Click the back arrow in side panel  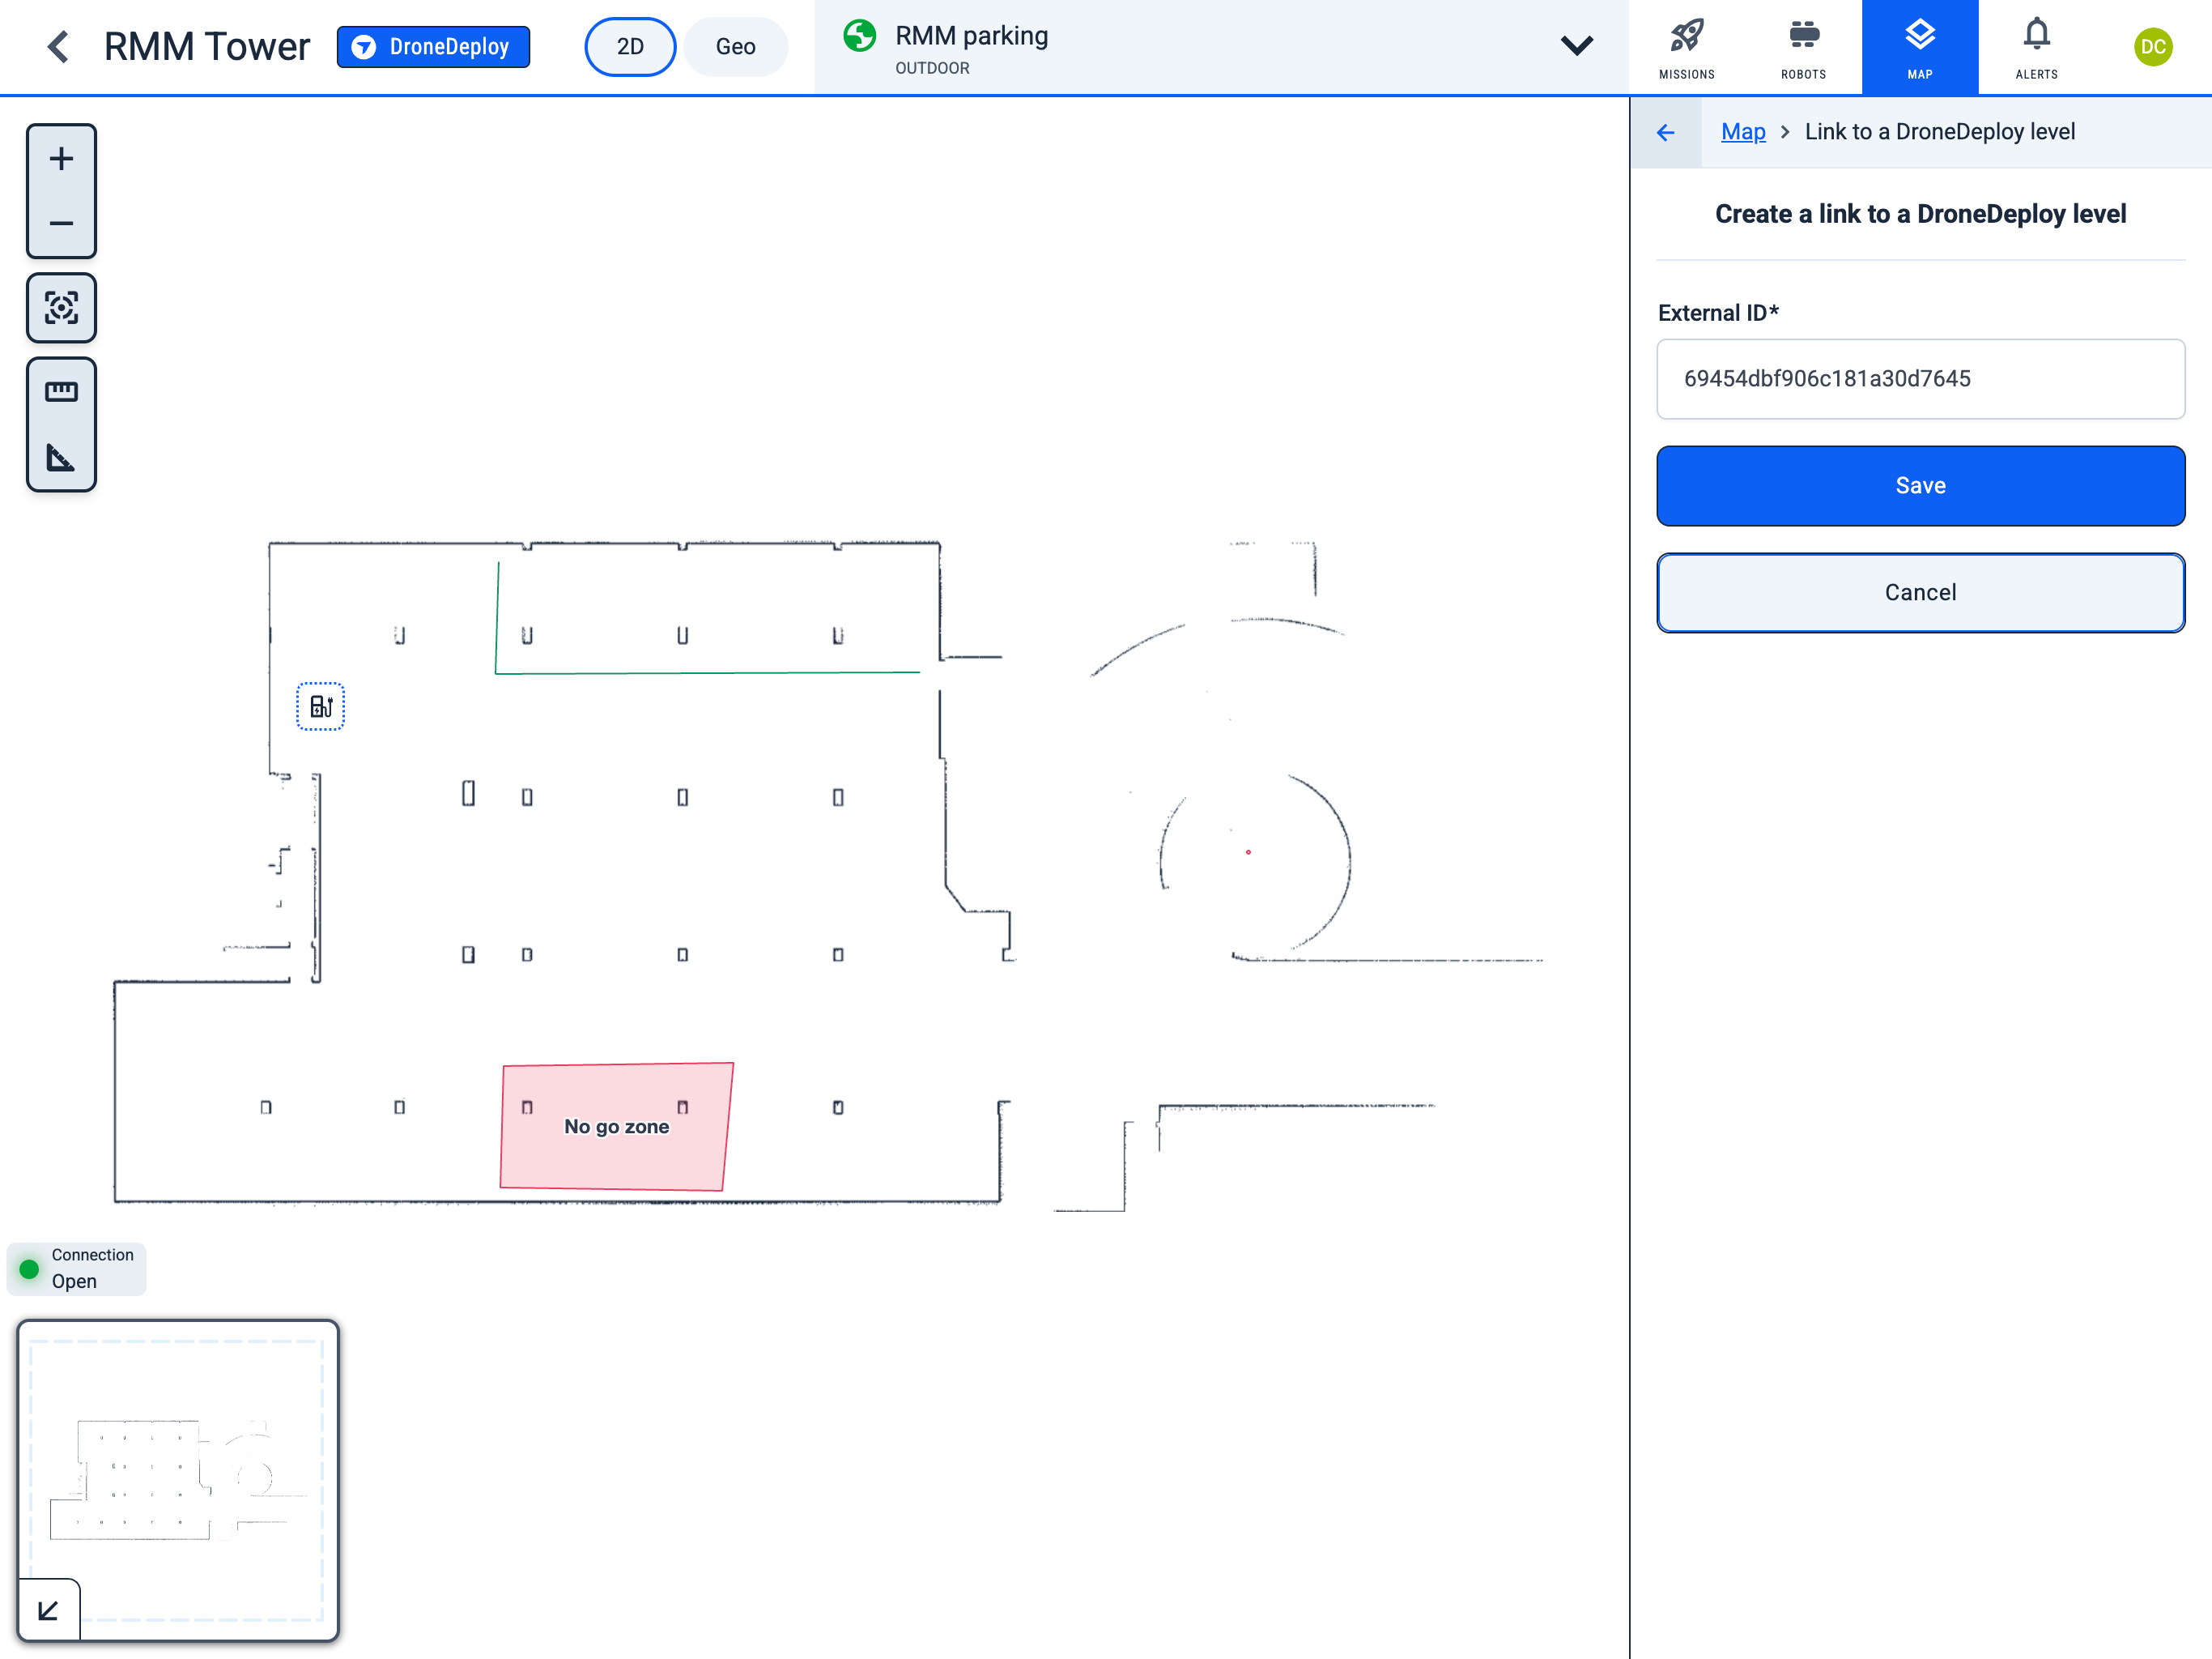point(1666,132)
